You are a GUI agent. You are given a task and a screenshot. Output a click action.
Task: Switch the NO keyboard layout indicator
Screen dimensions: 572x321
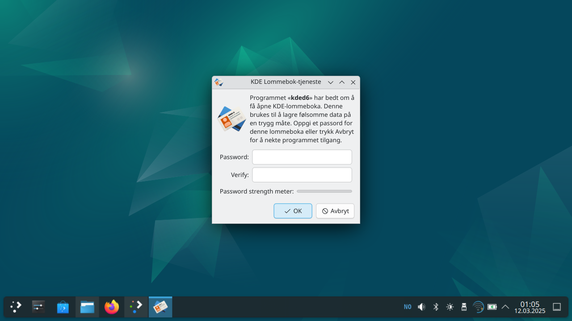pos(408,307)
